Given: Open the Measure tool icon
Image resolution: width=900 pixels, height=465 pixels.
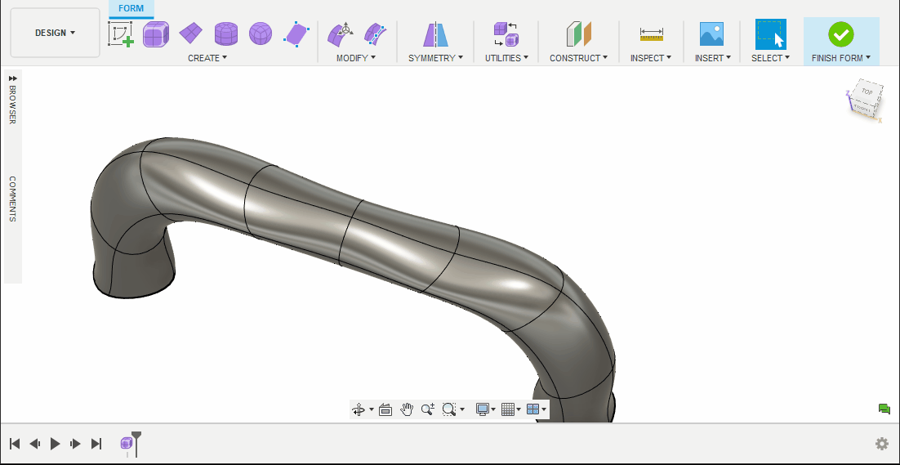Looking at the screenshot, I should [x=651, y=34].
